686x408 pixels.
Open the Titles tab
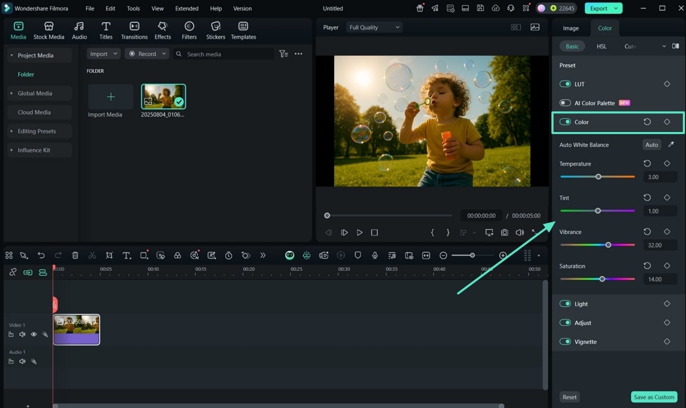106,31
